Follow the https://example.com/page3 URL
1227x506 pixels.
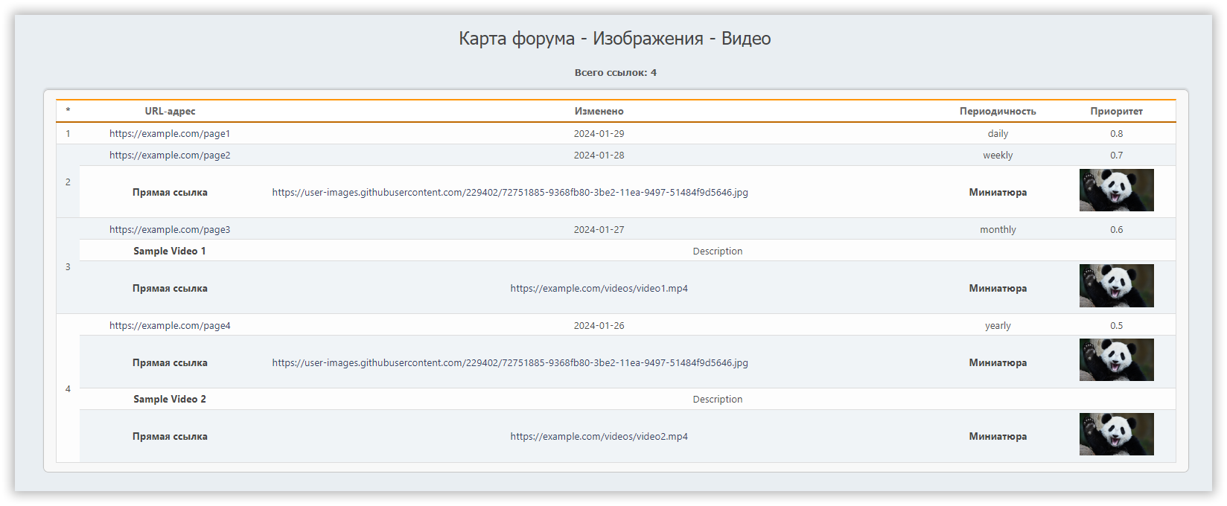[170, 230]
